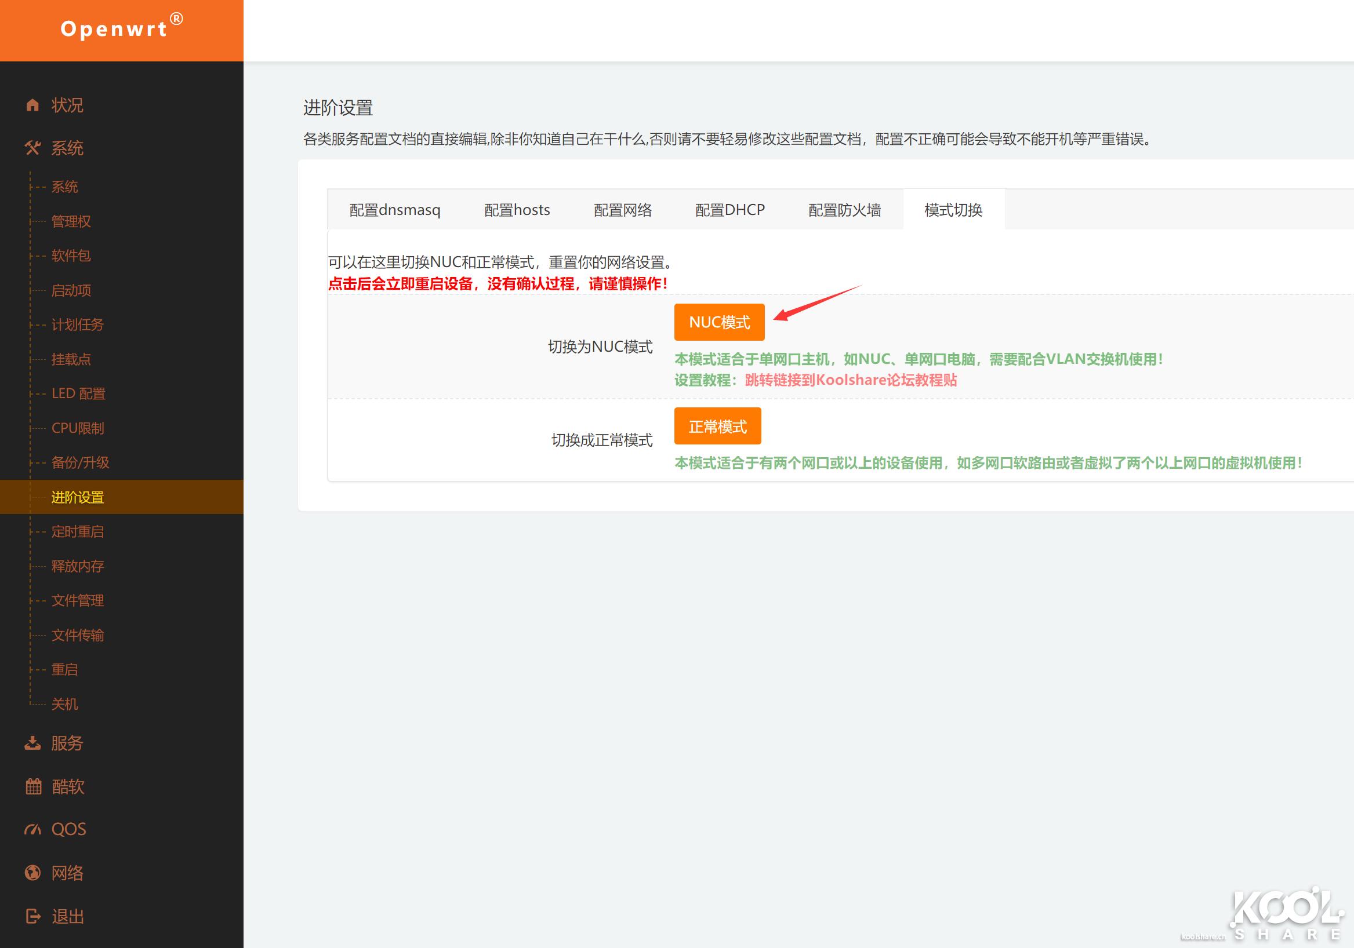This screenshot has height=948, width=1354.
Task: Expand the 网络 section in the sidebar
Action: (x=67, y=873)
